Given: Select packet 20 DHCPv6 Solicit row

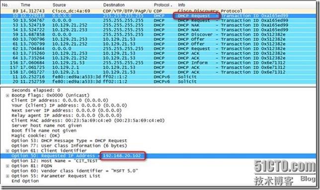Looking at the screenshot, I should click(158, 81).
